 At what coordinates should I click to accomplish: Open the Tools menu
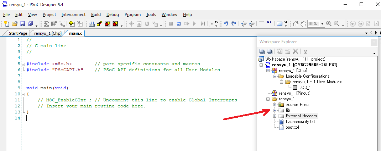(151, 15)
